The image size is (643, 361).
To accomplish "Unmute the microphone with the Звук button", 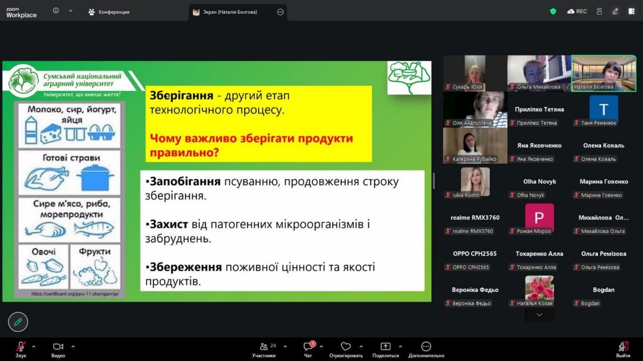I will (x=21, y=346).
